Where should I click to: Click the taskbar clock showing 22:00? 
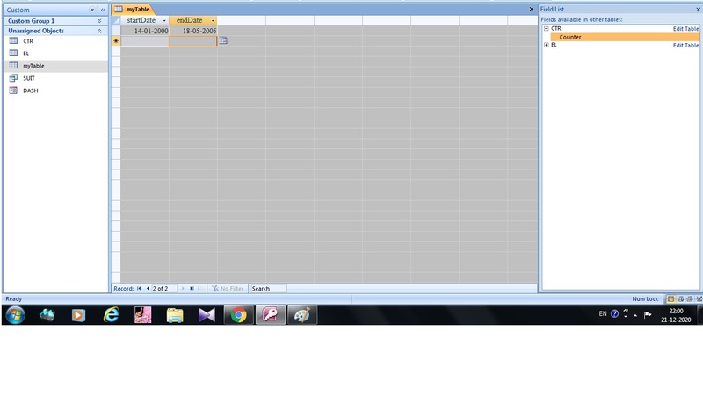(x=676, y=315)
